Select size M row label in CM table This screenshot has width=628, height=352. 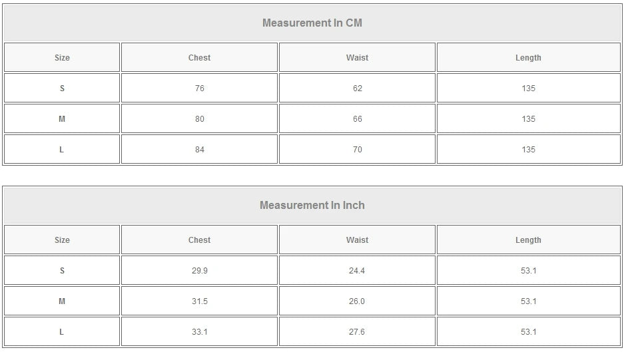click(62, 119)
